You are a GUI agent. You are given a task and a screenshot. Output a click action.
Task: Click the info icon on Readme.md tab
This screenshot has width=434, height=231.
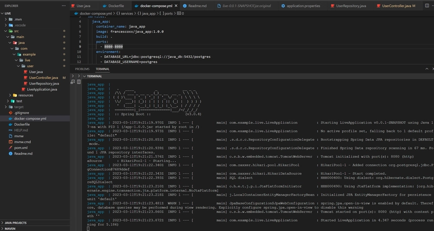[184, 6]
